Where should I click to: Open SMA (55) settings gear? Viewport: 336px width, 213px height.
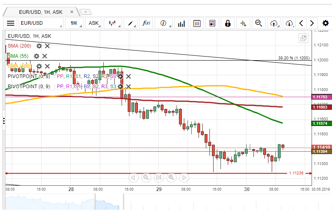(37, 56)
